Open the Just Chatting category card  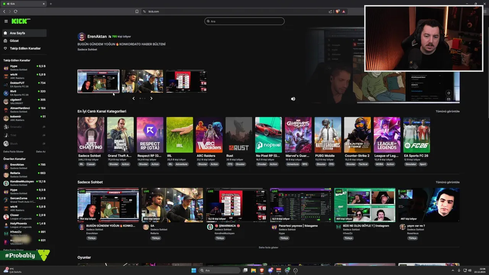click(x=91, y=135)
